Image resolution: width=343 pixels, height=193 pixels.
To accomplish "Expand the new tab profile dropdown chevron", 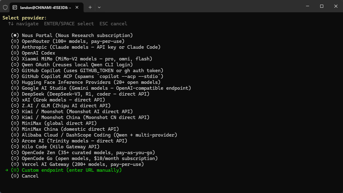I will click(99, 7).
